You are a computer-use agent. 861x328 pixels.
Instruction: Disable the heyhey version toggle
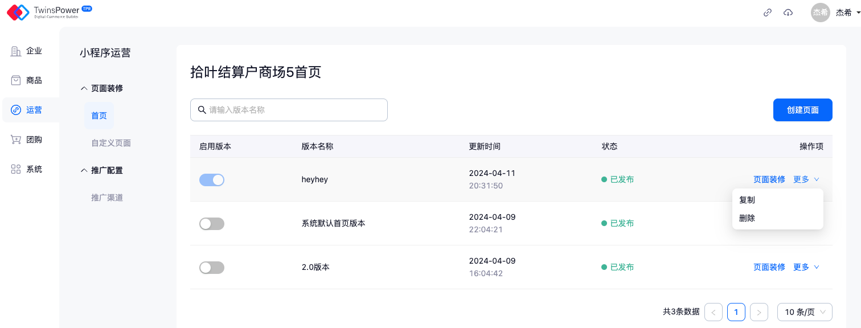click(x=212, y=180)
